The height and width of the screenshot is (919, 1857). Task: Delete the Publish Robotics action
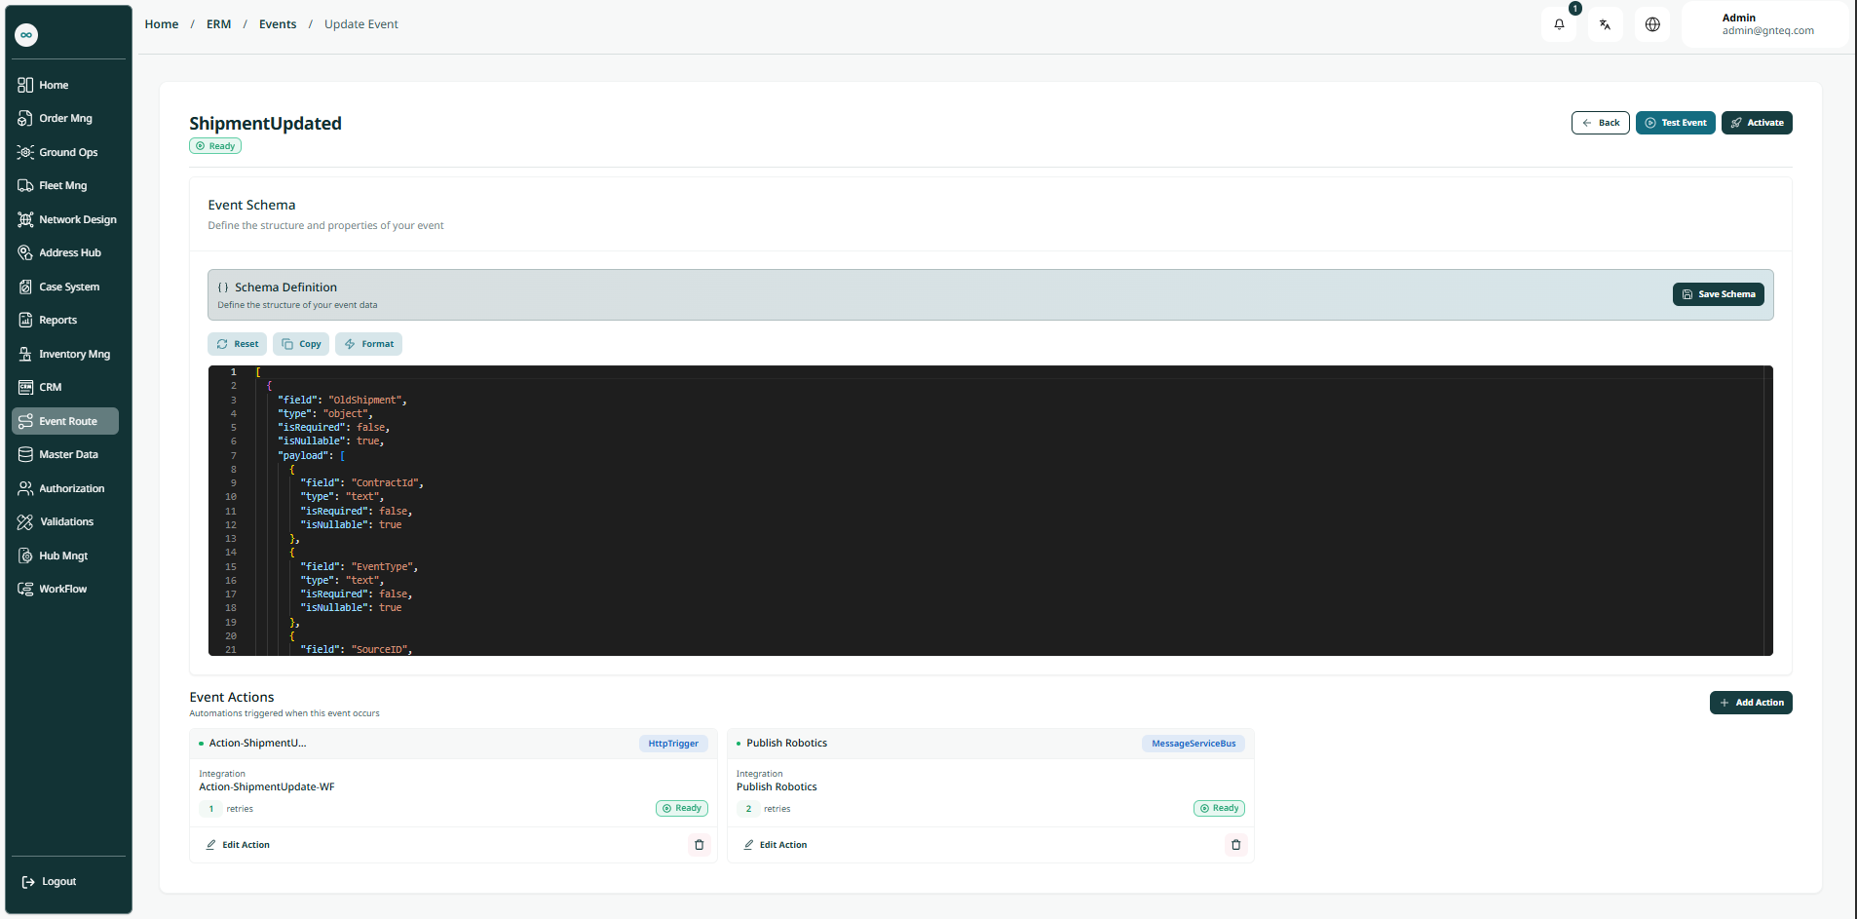point(1235,845)
